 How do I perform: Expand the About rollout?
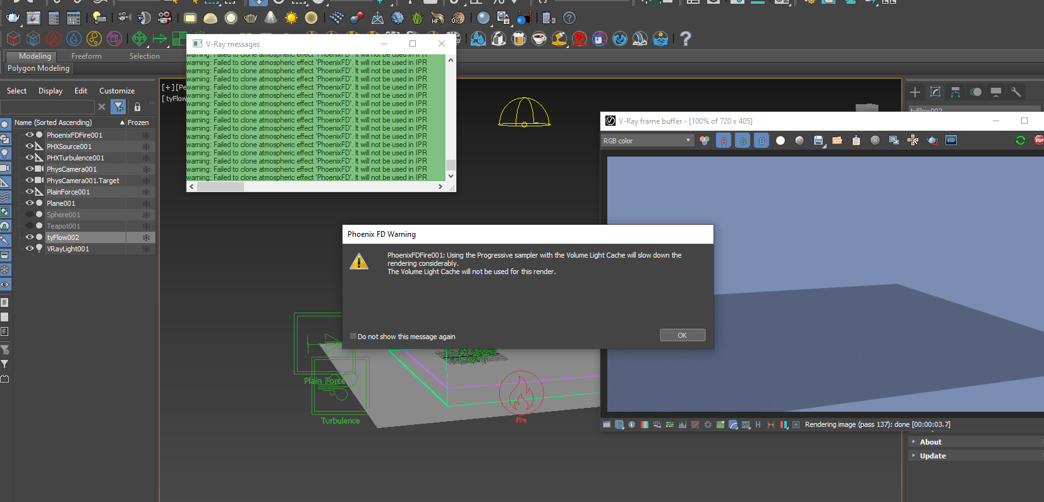click(930, 442)
